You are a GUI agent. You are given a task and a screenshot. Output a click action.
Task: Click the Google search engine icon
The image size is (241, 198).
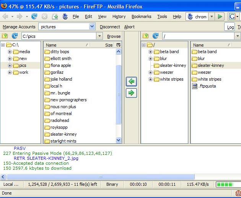tap(232, 16)
